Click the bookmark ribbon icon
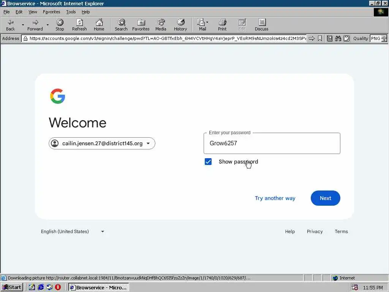This screenshot has height=292, width=389. click(x=320, y=38)
